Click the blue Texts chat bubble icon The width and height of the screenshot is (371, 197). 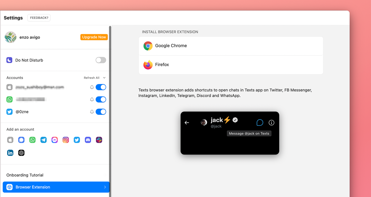(260, 123)
